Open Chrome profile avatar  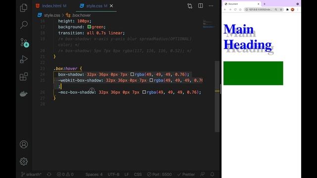click(292, 9)
